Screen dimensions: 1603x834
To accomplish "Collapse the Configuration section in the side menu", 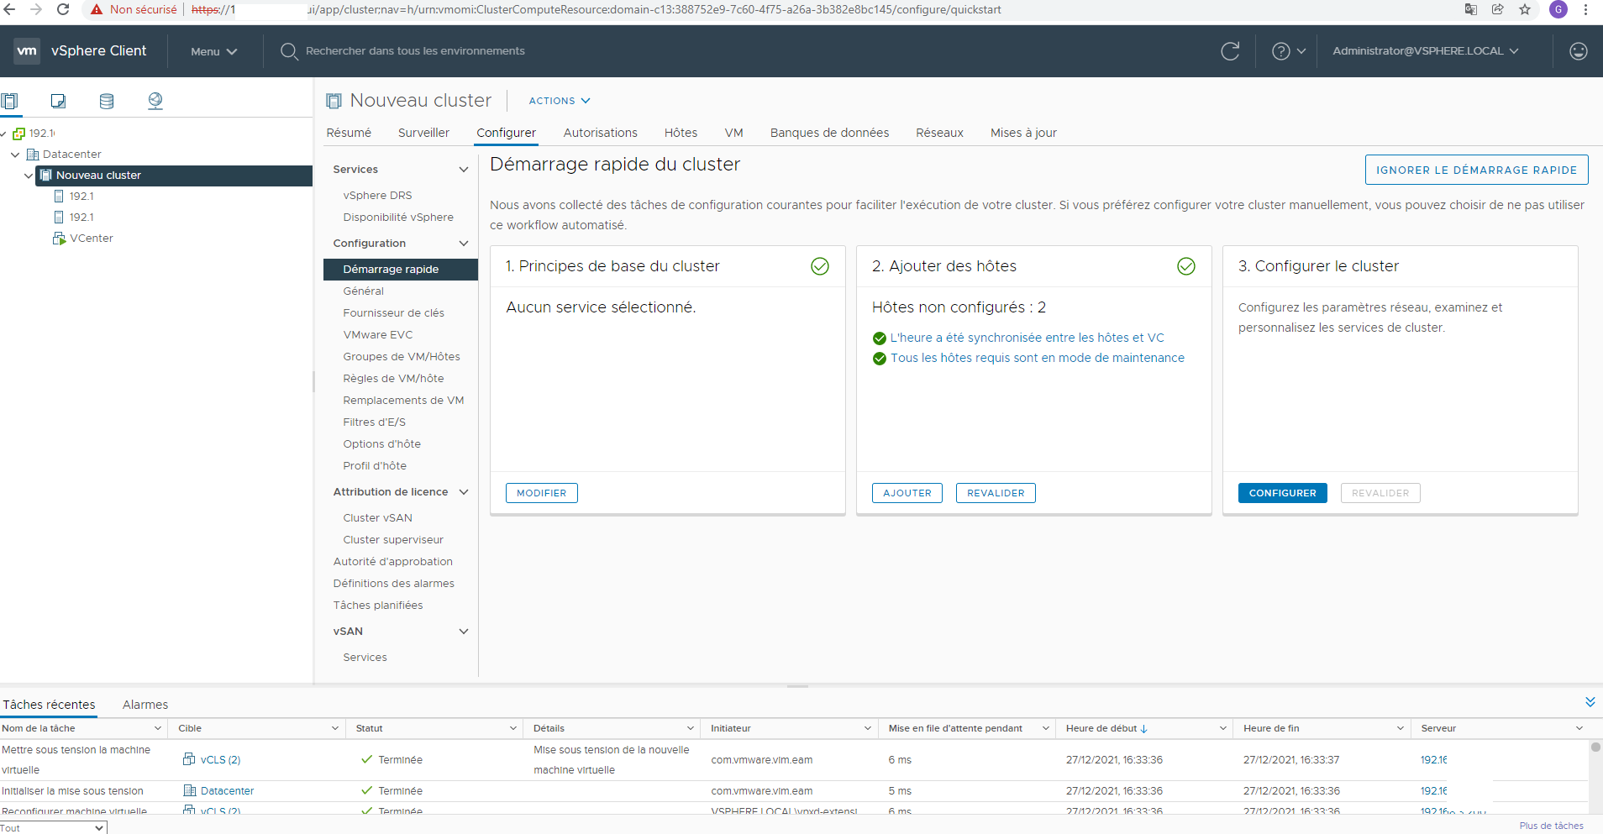I will pyautogui.click(x=463, y=244).
